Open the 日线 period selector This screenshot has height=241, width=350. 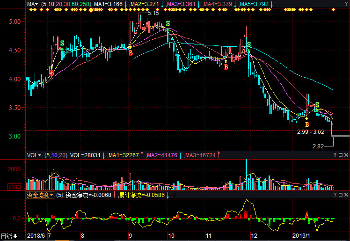9,235
